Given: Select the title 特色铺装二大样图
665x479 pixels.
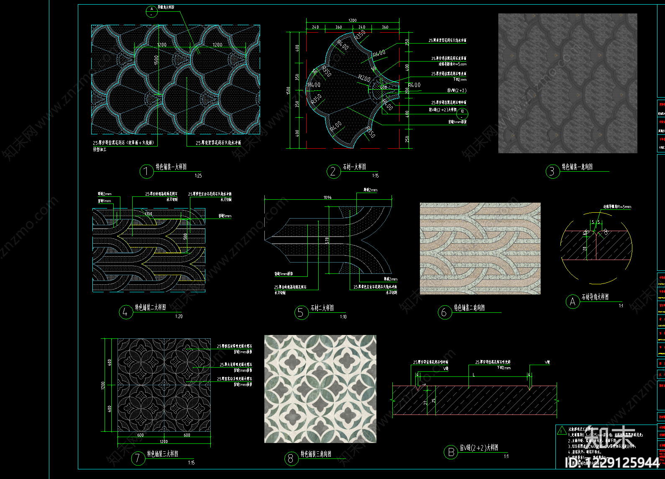Looking at the screenshot, I should [x=151, y=307].
